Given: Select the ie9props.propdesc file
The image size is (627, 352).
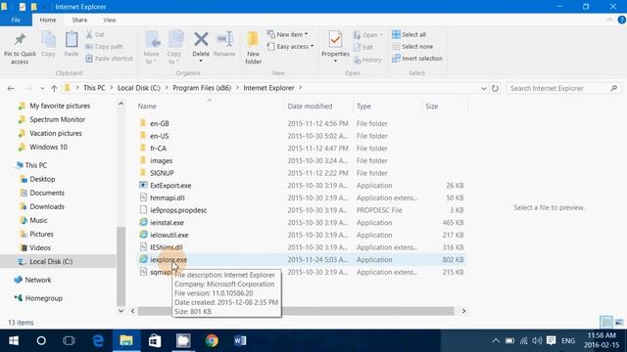Looking at the screenshot, I should 178,210.
